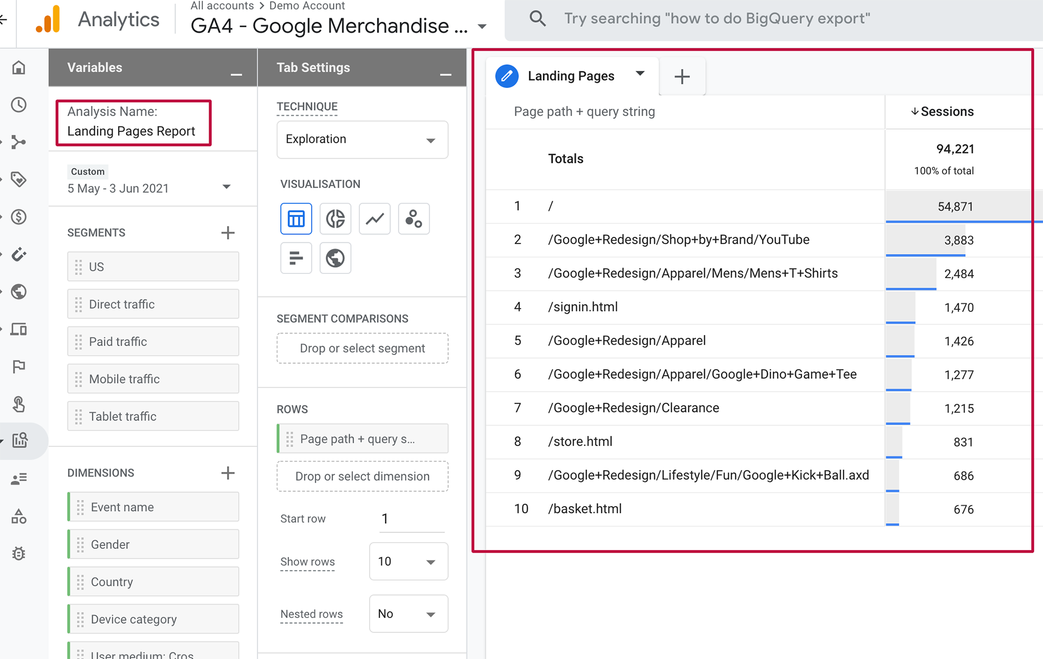Switch to the line chart visualisation
The image size is (1043, 659).
[x=374, y=218]
